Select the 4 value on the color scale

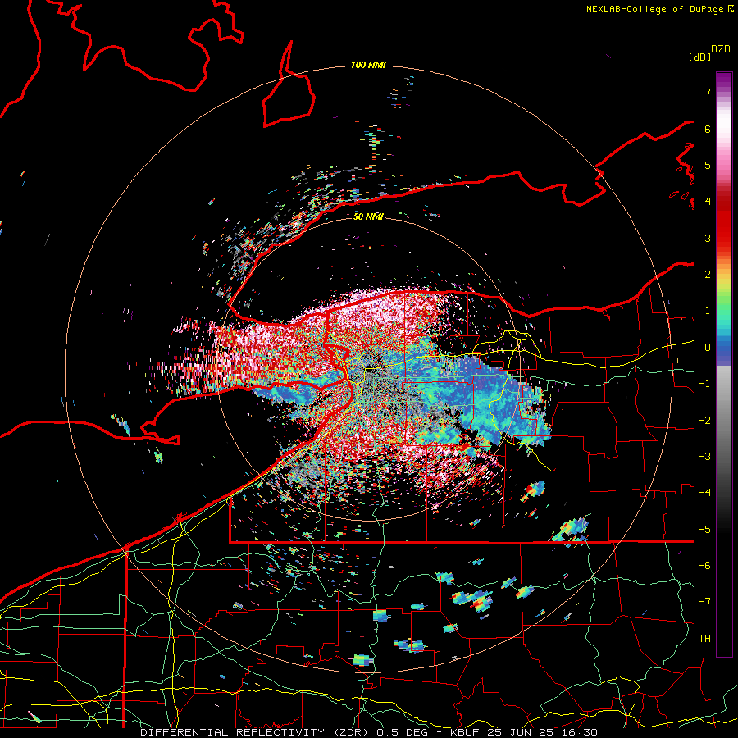pyautogui.click(x=708, y=202)
